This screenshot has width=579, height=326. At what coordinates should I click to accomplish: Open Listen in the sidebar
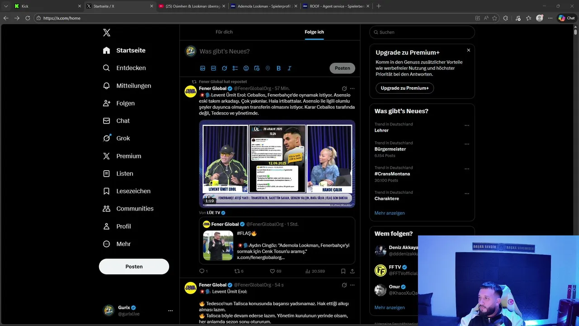click(118, 173)
